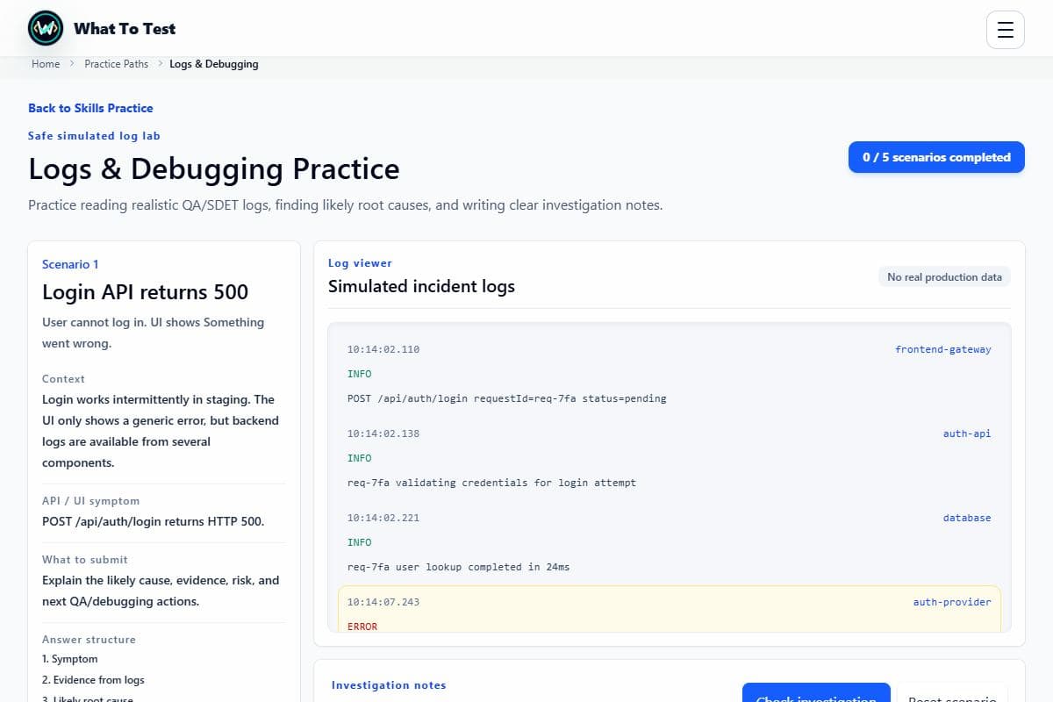
Task: Open Practice Paths breadcrumb
Action: coord(117,64)
